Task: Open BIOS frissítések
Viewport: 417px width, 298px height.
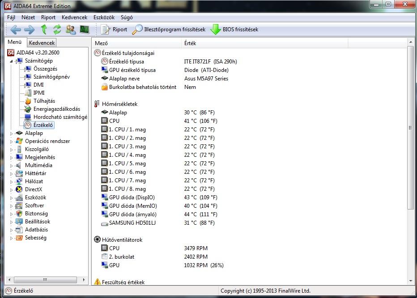Action: pyautogui.click(x=234, y=29)
